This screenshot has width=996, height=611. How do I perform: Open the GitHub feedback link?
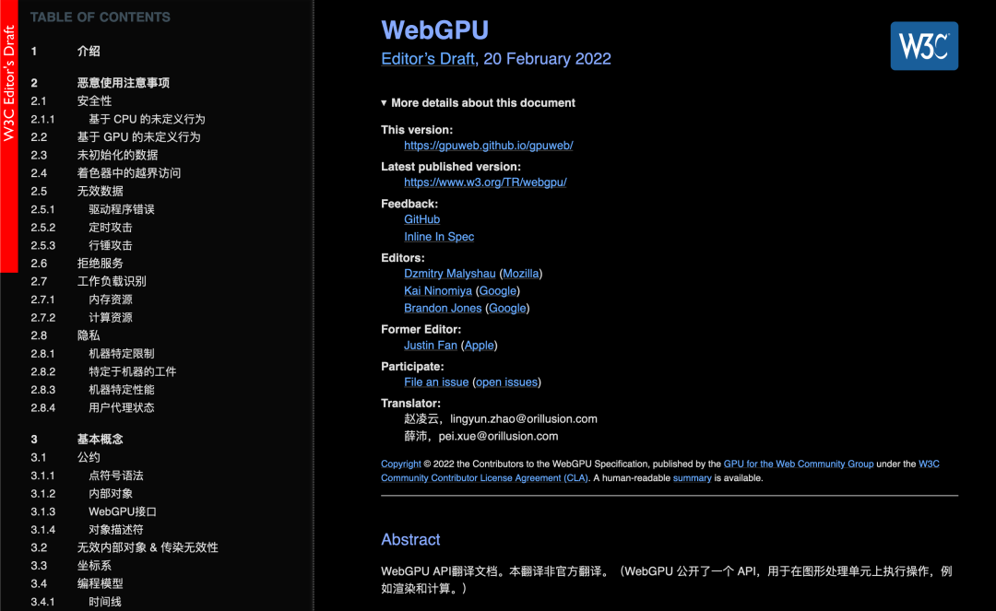[421, 219]
